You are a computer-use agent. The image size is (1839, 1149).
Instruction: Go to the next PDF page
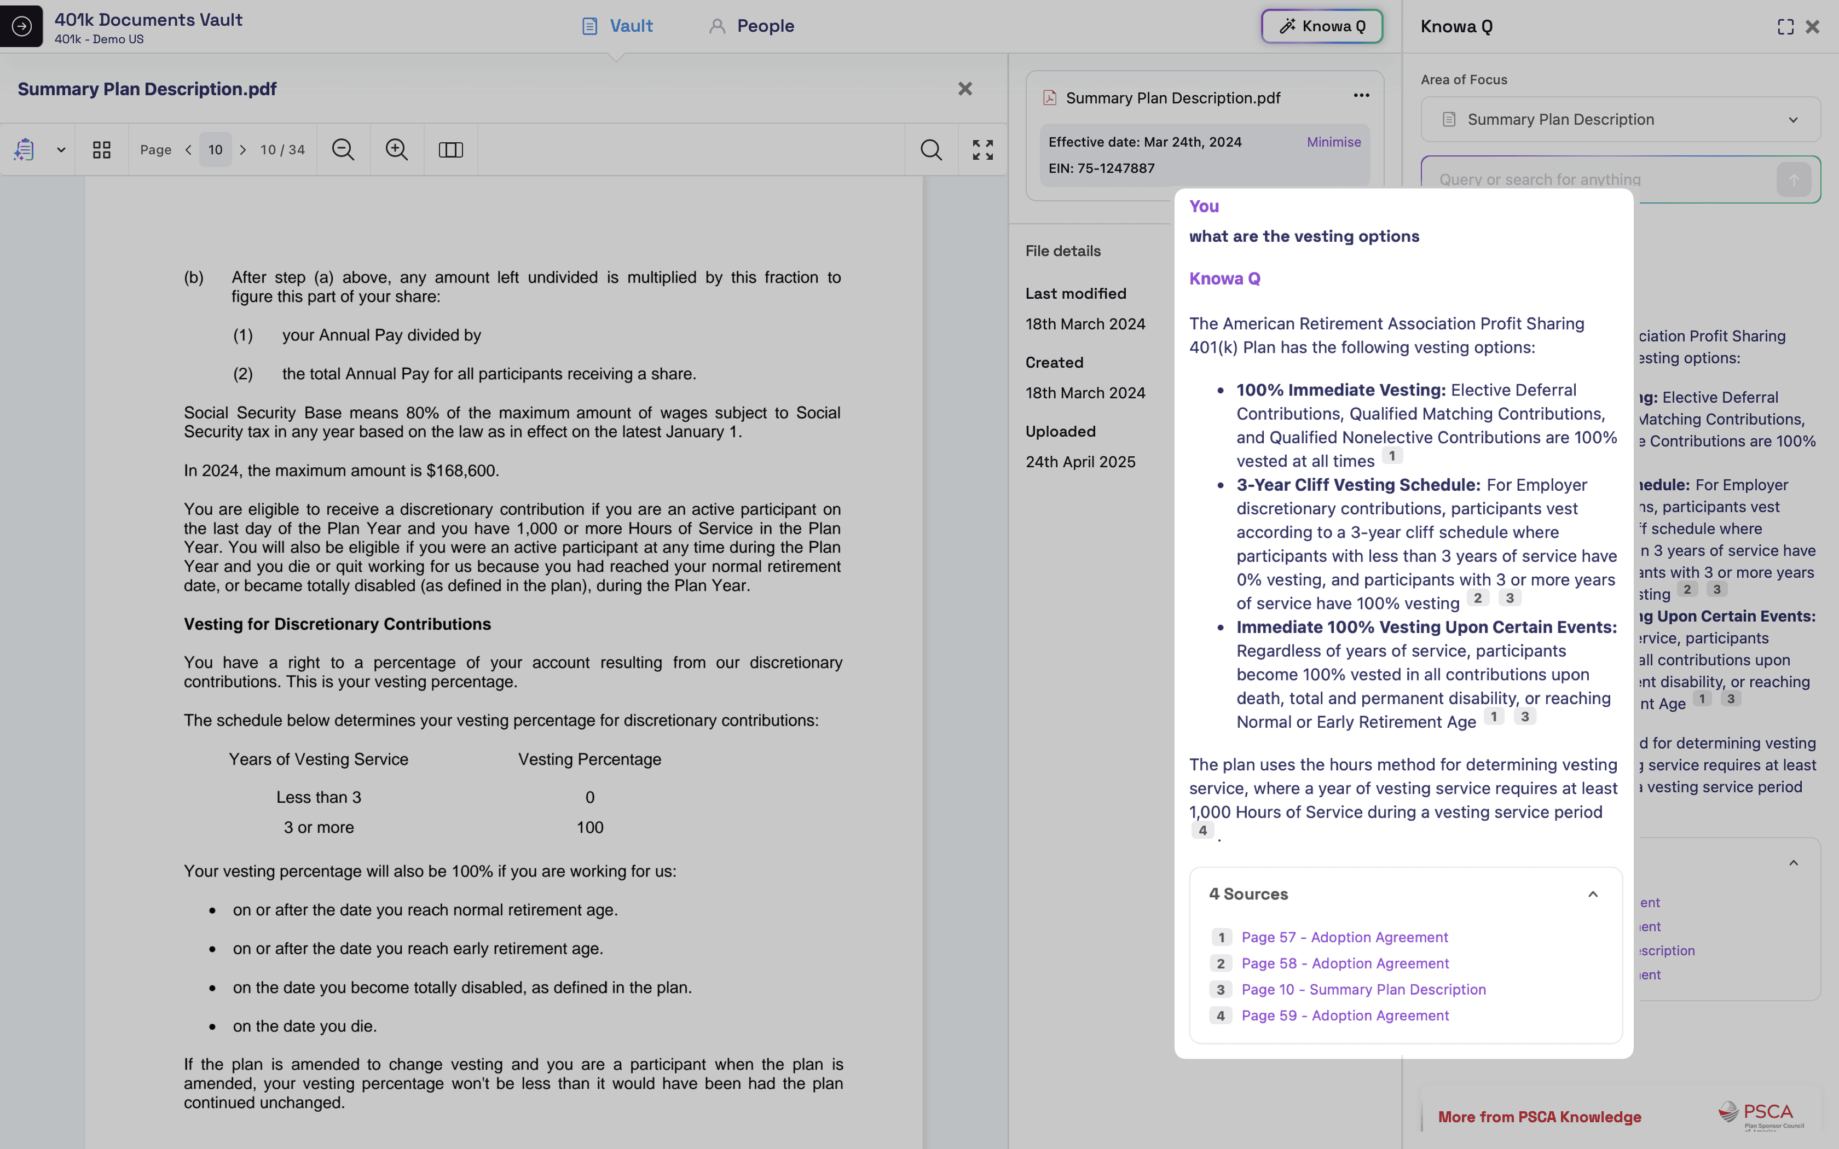[243, 150]
